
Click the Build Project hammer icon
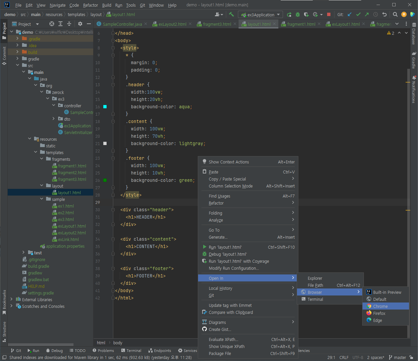click(x=231, y=14)
